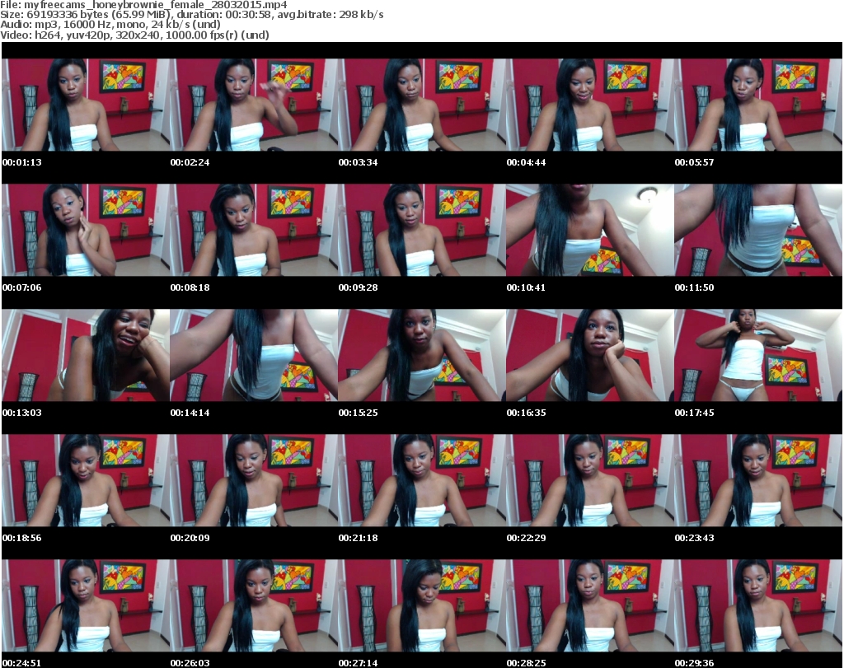The width and height of the screenshot is (844, 668).
Task: Select the thumbnail frame at 00:20:09
Action: point(254,480)
